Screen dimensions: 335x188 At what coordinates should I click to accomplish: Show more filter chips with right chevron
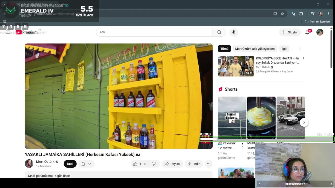coord(300,49)
